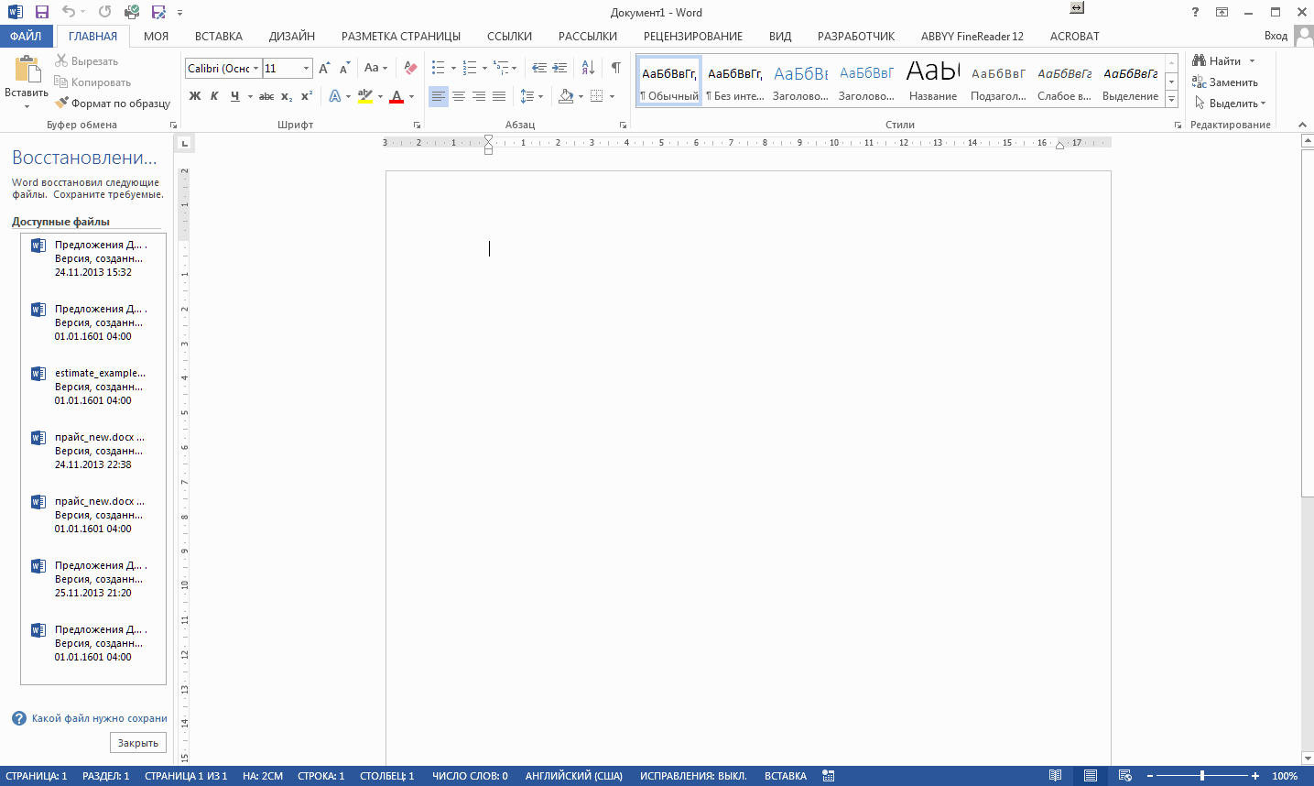
Task: Click the Format Painter brush icon
Action: coord(61,104)
